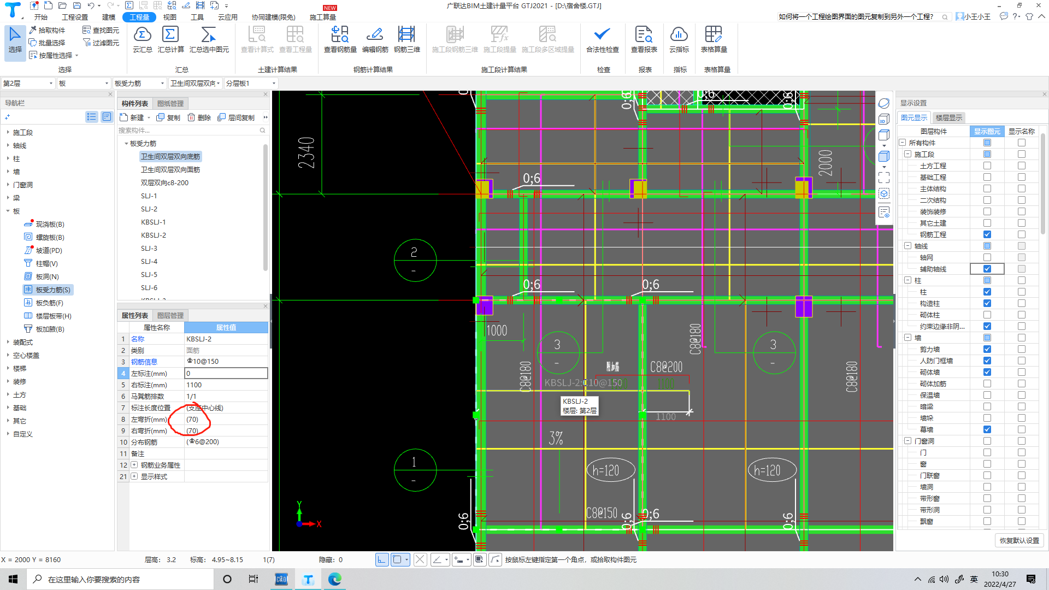Switch to 楼层显示 tab
The height and width of the screenshot is (590, 1049).
[948, 117]
